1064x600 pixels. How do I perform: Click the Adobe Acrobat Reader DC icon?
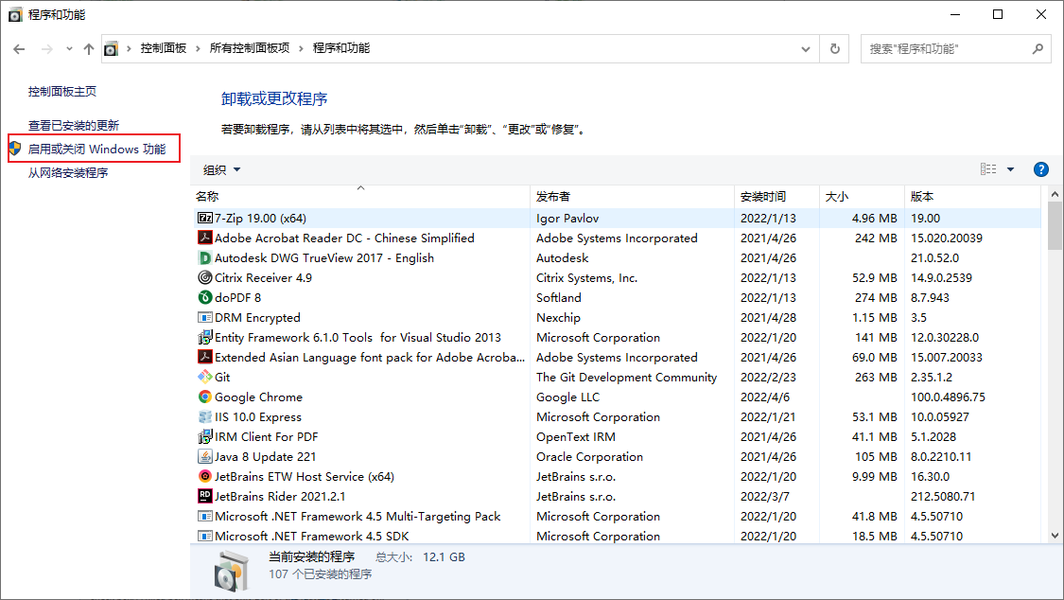pyautogui.click(x=205, y=238)
